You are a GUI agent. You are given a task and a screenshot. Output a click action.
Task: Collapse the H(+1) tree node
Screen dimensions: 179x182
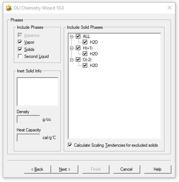point(71,48)
